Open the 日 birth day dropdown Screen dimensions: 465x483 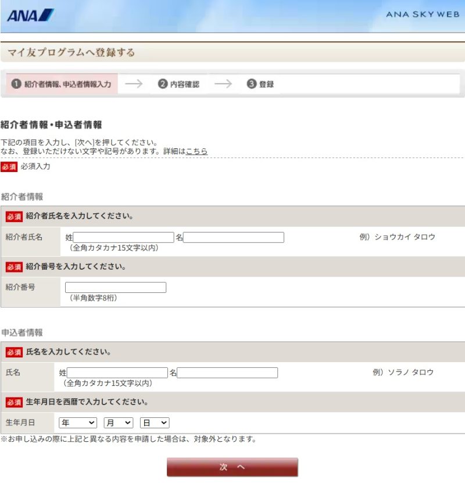155,423
